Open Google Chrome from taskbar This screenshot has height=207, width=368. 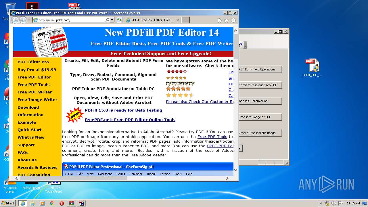[x=52, y=203]
